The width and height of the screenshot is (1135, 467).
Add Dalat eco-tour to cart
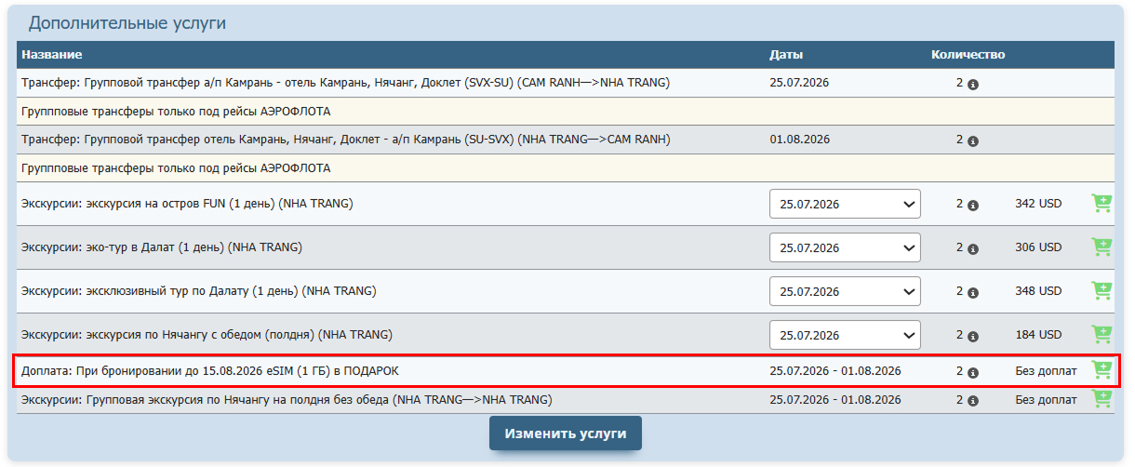[1102, 247]
